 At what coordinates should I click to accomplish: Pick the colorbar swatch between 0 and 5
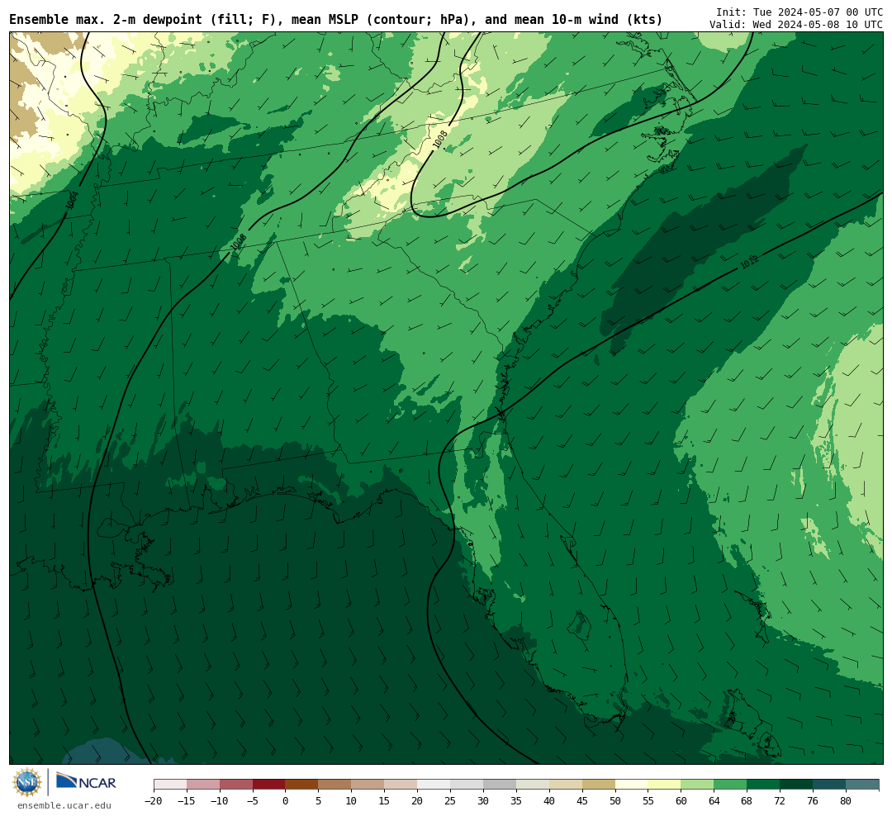coord(302,784)
